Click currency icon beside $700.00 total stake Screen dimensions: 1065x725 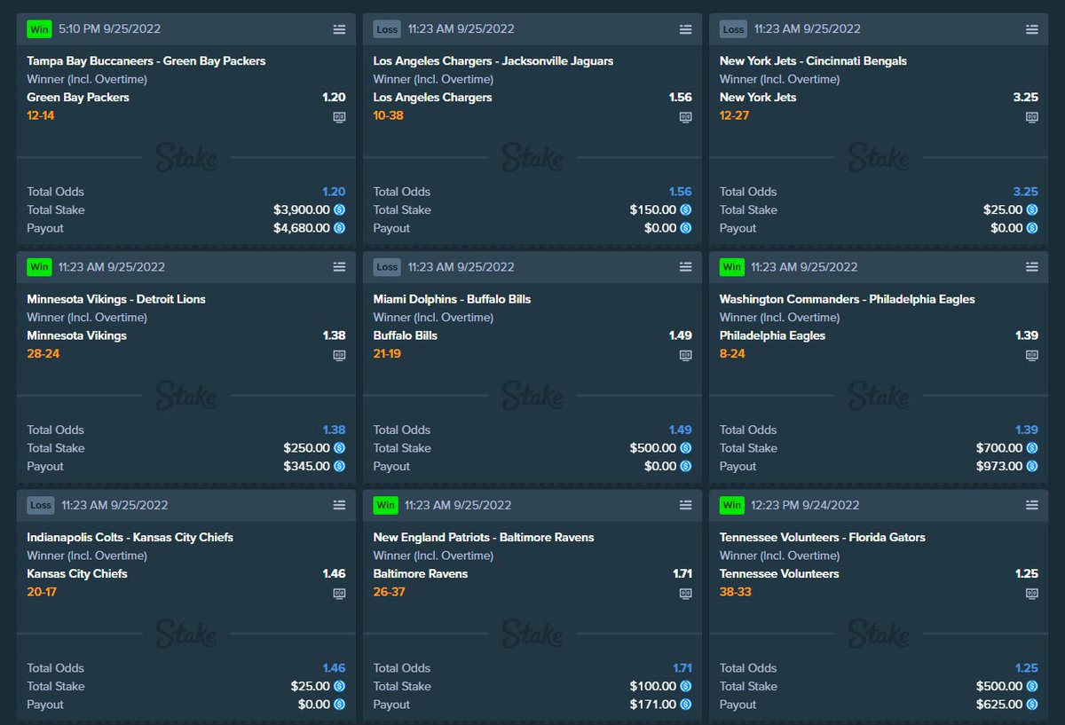pos(1031,448)
